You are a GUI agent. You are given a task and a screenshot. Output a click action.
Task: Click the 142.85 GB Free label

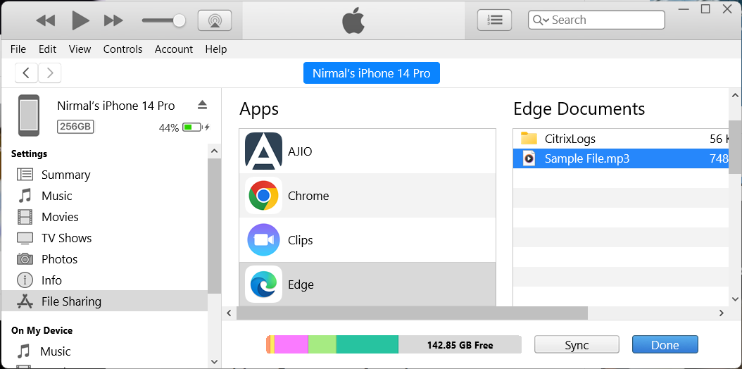pos(460,345)
